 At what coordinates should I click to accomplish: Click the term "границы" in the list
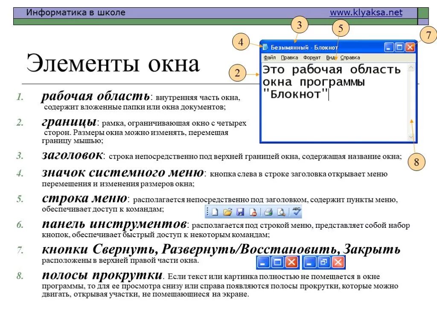(x=69, y=122)
